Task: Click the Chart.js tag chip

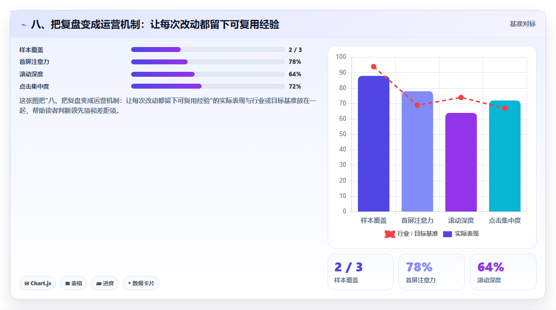Action: click(x=38, y=283)
